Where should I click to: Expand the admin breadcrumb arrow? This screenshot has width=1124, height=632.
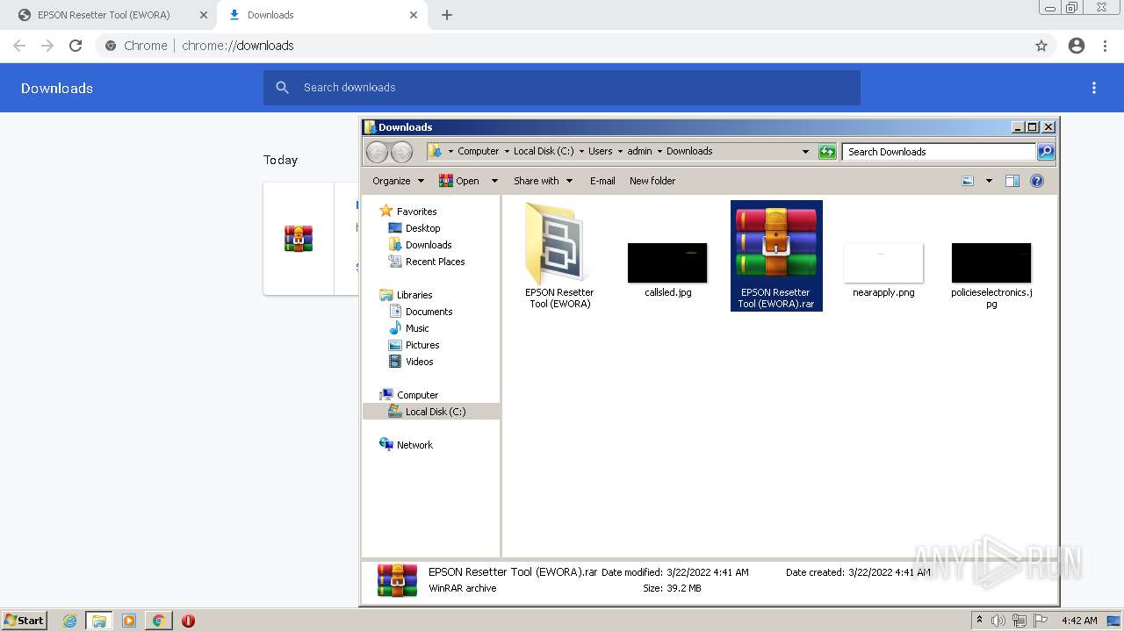click(659, 151)
